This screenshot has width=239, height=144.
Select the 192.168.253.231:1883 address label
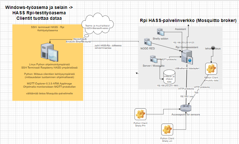(168, 86)
